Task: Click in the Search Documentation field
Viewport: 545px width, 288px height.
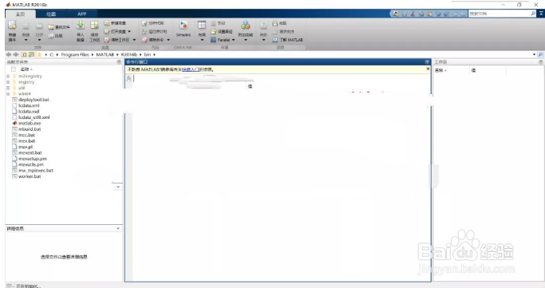Action: pyautogui.click(x=500, y=14)
